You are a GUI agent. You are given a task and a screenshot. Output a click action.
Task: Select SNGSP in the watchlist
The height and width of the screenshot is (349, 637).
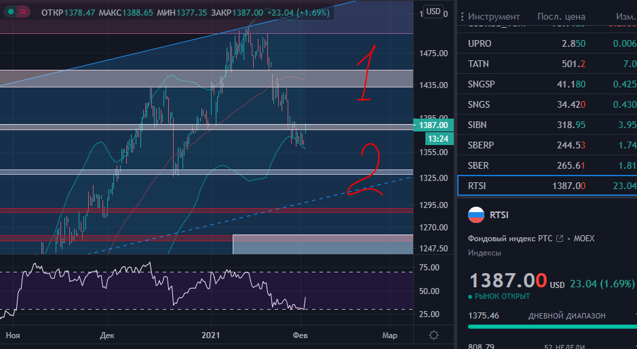pos(547,84)
